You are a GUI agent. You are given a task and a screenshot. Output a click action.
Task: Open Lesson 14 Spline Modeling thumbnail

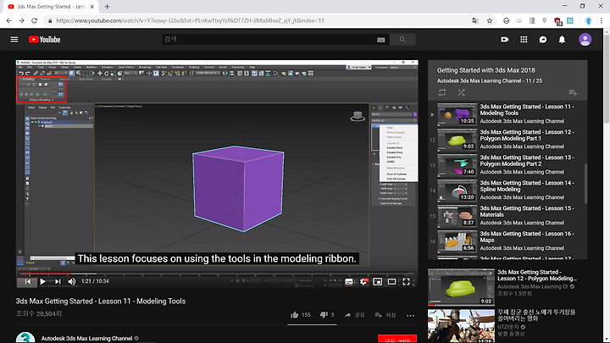457,191
